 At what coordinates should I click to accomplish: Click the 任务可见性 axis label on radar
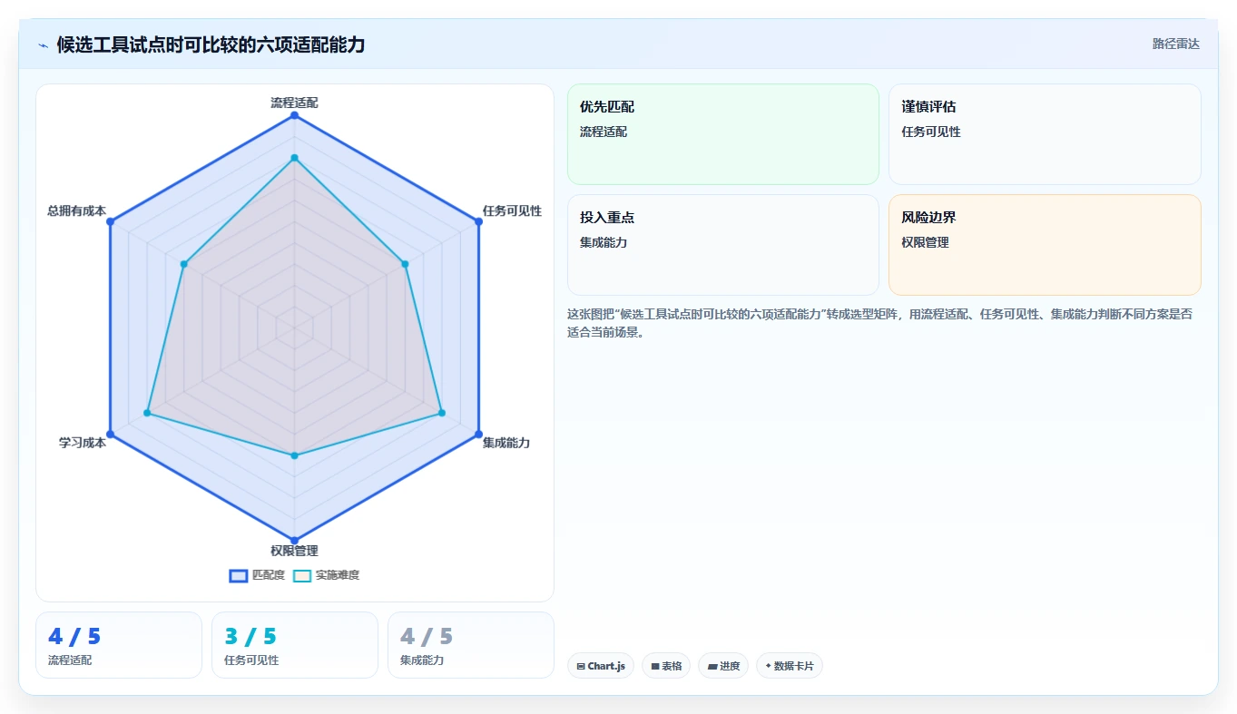click(x=512, y=210)
